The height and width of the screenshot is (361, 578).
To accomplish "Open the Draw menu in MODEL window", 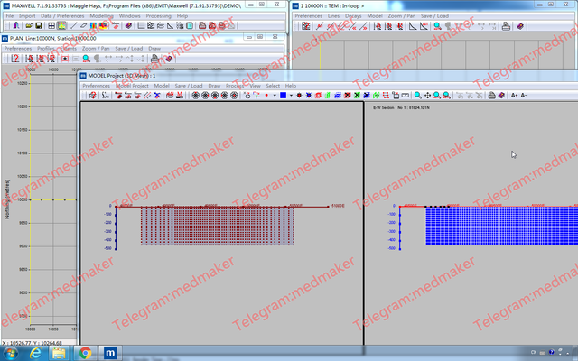I will [214, 86].
